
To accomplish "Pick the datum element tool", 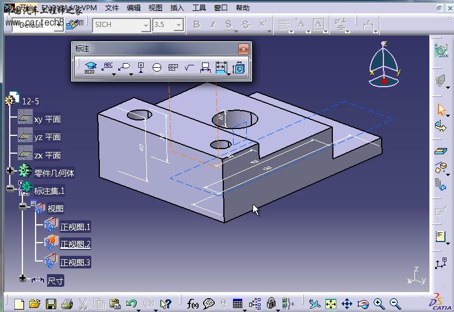I will click(141, 68).
